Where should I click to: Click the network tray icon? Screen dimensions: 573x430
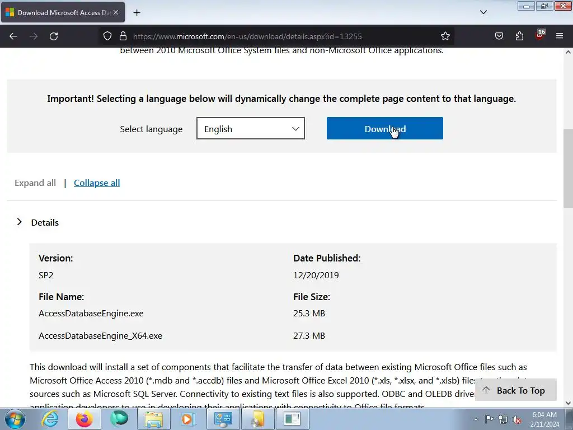coord(503,419)
